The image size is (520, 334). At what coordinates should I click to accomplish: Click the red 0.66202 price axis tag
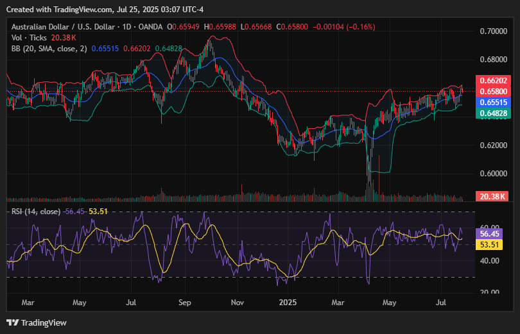click(x=493, y=80)
